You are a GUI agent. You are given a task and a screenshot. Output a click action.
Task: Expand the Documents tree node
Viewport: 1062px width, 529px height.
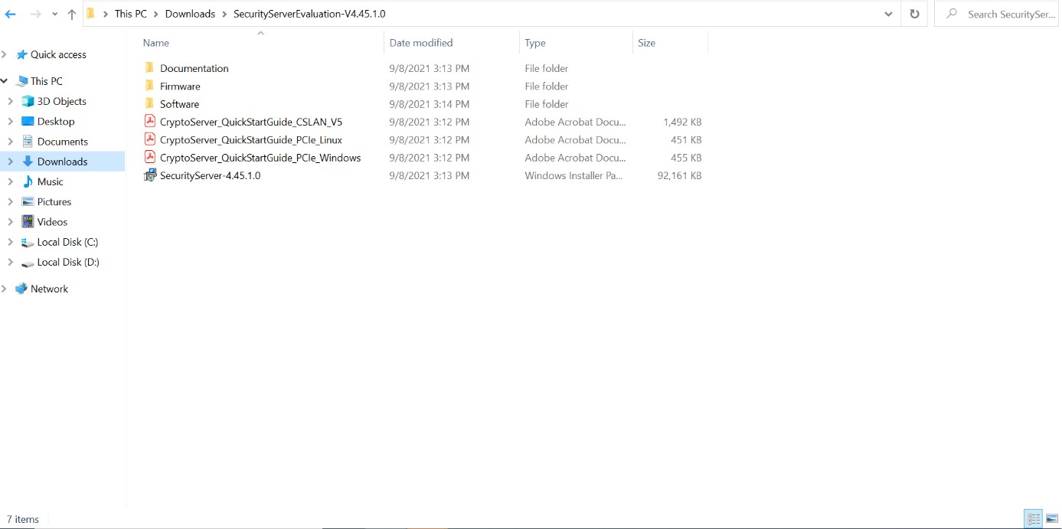(x=11, y=142)
